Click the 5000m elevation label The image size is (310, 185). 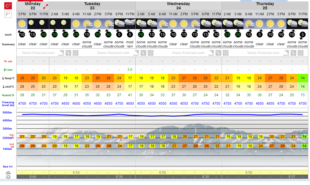[7, 113]
